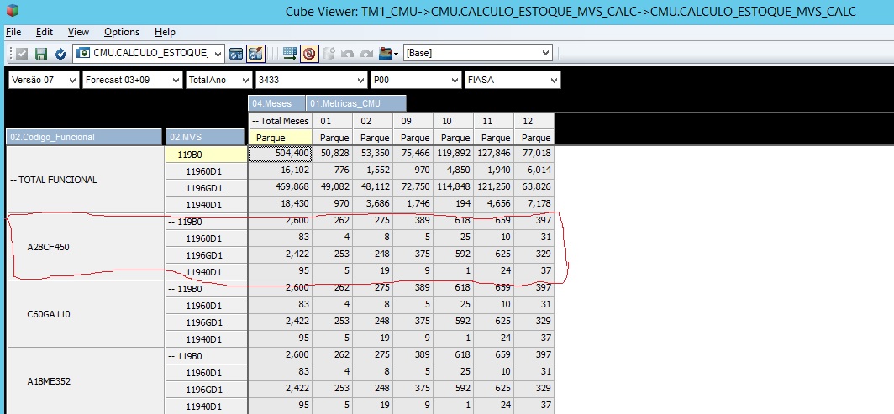Open the Options menu
Screen dimensions: 894x414
[122, 32]
